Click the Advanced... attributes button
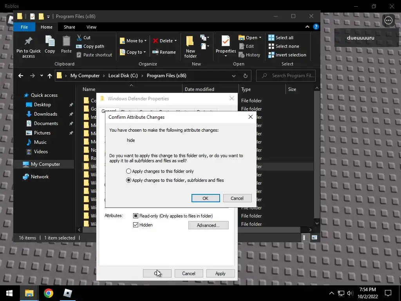This screenshot has width=401, height=301. (x=208, y=225)
